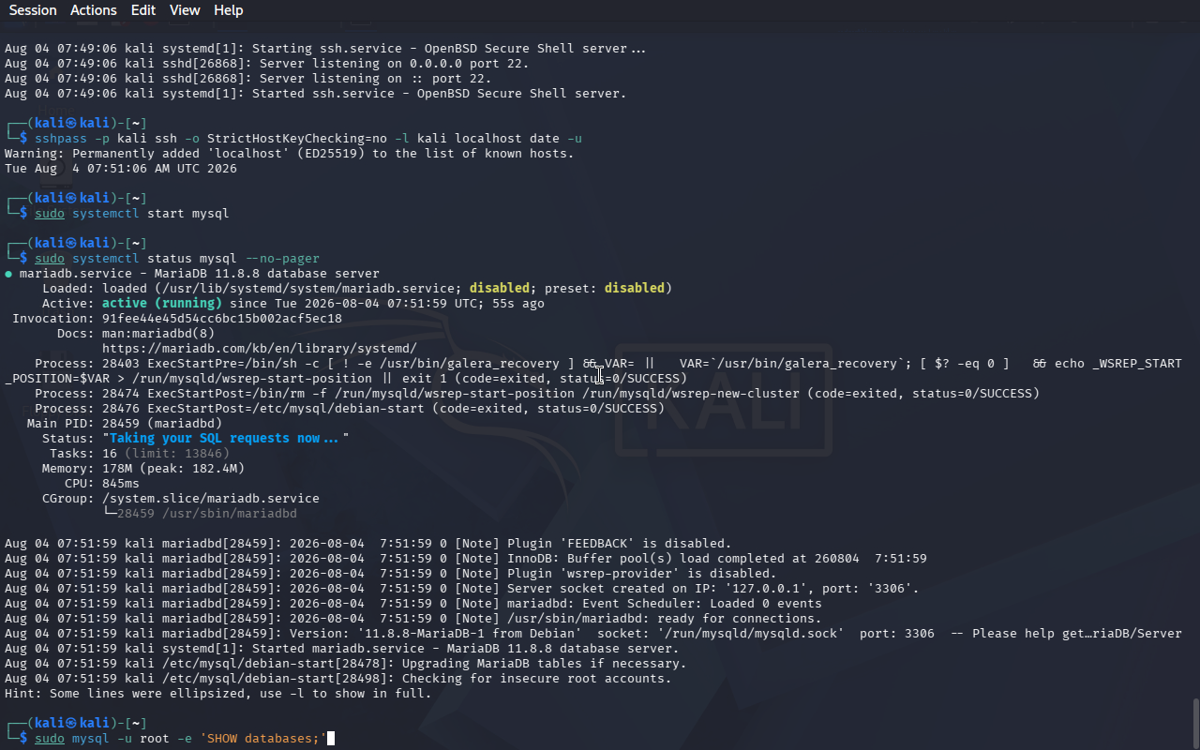1200x750 pixels.
Task: Click the '28459 /usr/sbin/mariadbd' process entry
Action: tap(207, 513)
